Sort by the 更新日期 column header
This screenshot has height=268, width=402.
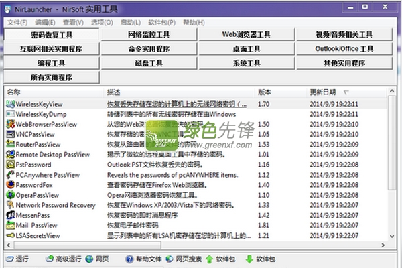346,92
